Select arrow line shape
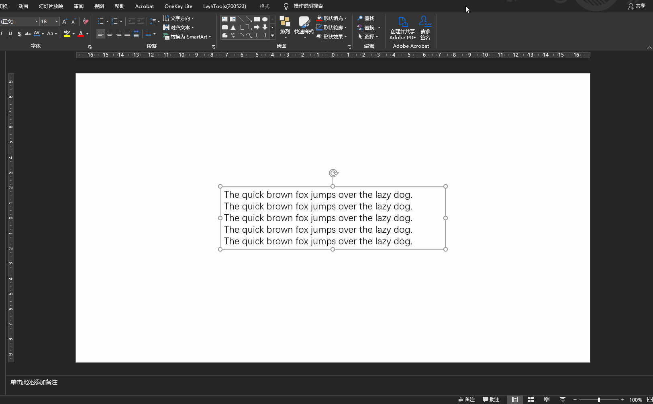The height and width of the screenshot is (404, 653). 249,19
